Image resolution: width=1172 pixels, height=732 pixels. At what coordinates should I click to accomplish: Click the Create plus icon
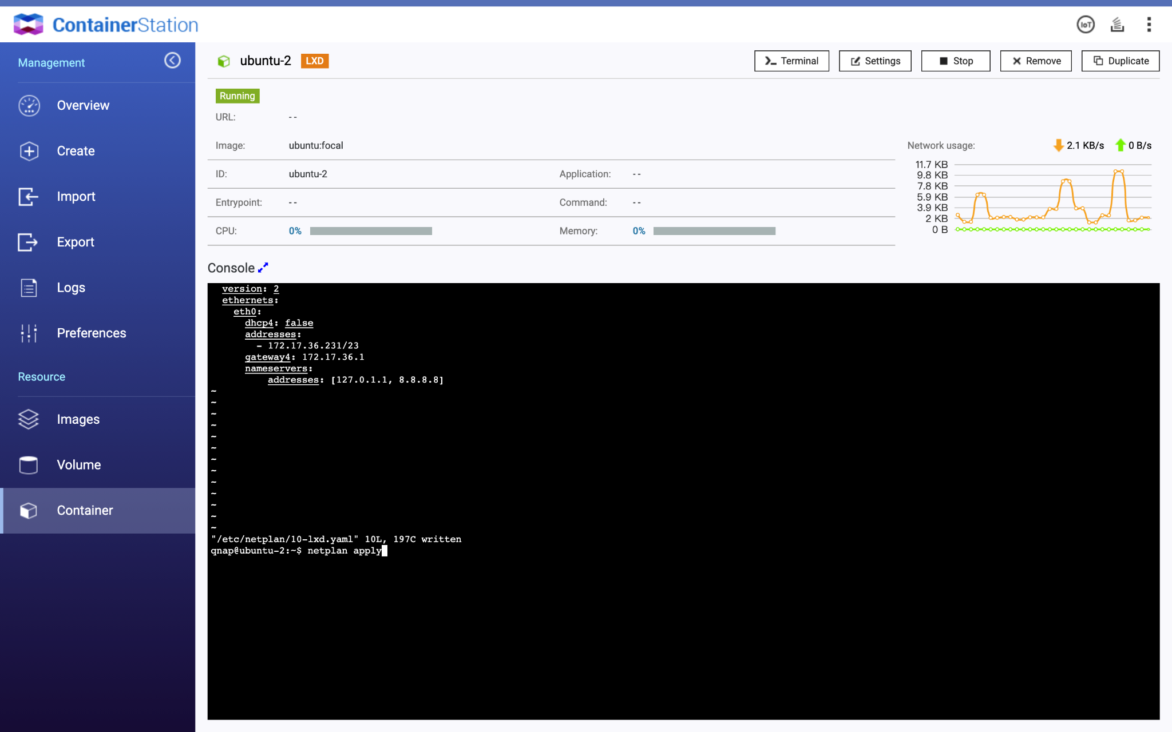[29, 151]
